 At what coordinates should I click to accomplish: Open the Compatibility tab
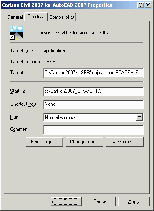[62, 17]
